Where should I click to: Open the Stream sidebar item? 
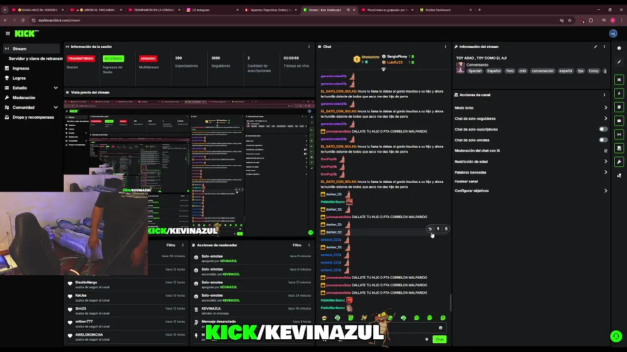(31, 49)
